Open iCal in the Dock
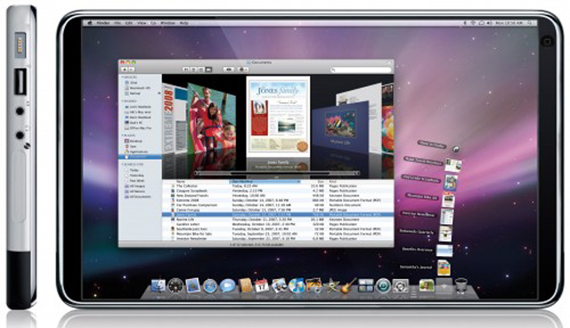 261,286
